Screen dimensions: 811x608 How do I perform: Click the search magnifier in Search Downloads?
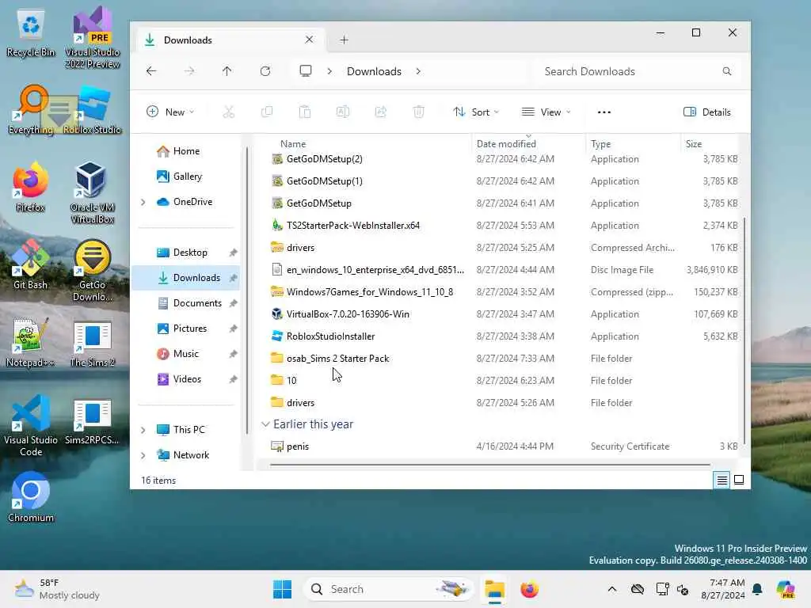tap(727, 71)
